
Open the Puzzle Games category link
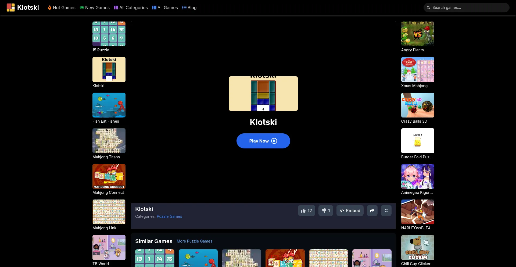[x=169, y=216]
